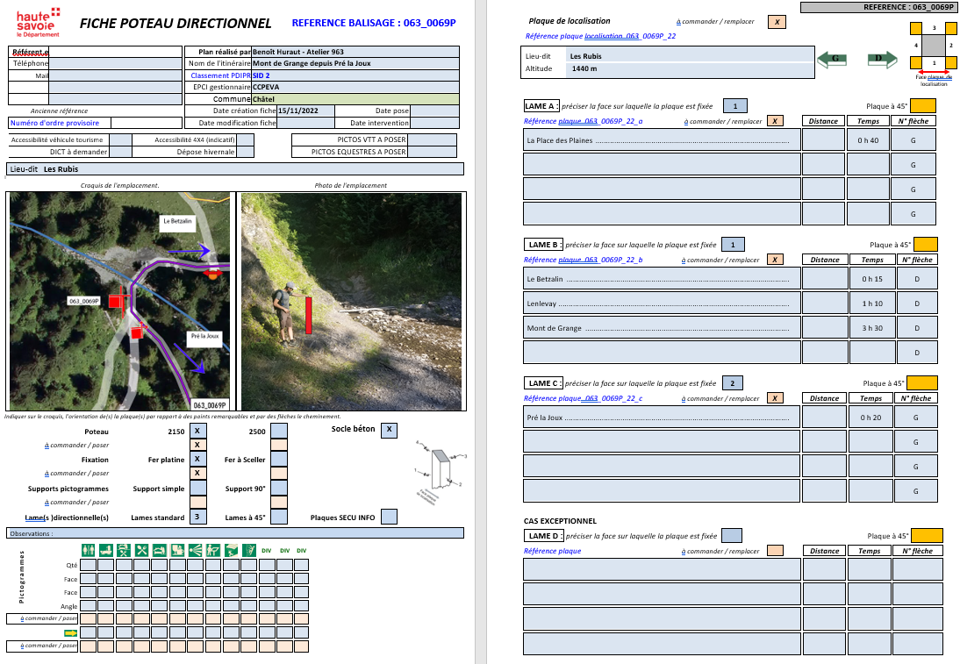Click the green right arrow marked D

click(x=879, y=59)
